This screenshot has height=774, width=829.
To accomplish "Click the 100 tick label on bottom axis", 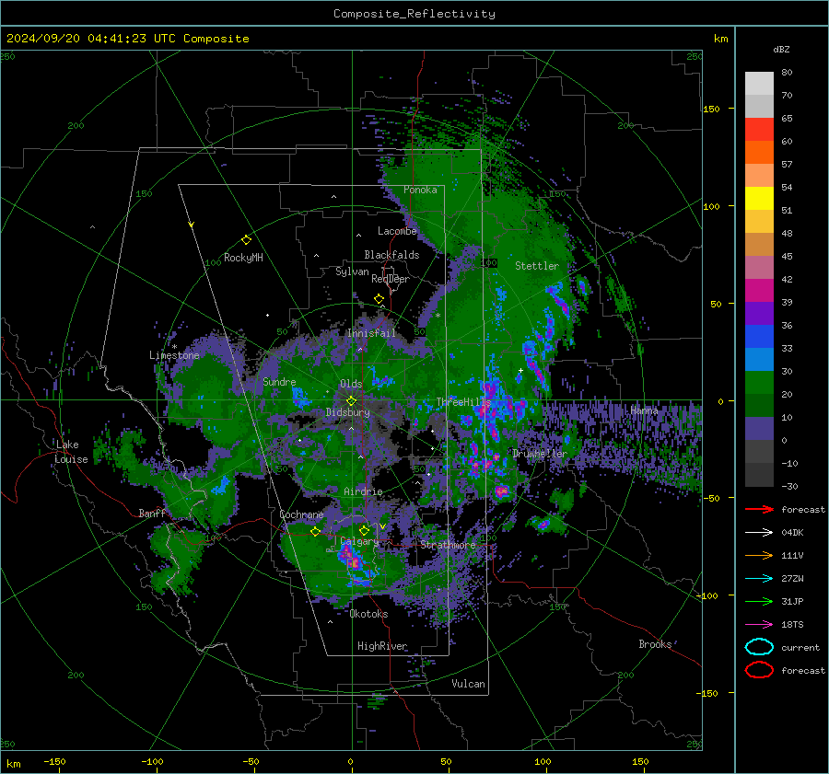I will click(543, 762).
